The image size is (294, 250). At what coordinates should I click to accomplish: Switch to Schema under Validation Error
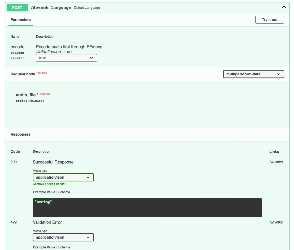(x=64, y=247)
